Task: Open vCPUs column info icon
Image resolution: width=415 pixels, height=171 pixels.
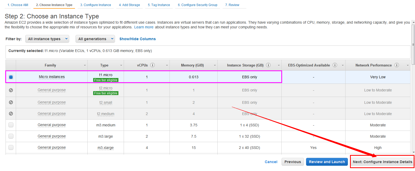Action: point(152,65)
